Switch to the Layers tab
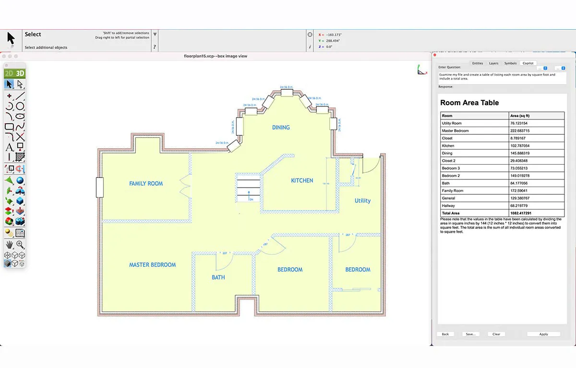The width and height of the screenshot is (576, 368). (493, 63)
